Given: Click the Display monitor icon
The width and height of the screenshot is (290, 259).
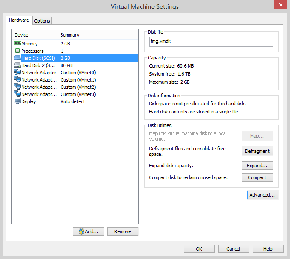Looking at the screenshot, I should tap(17, 101).
